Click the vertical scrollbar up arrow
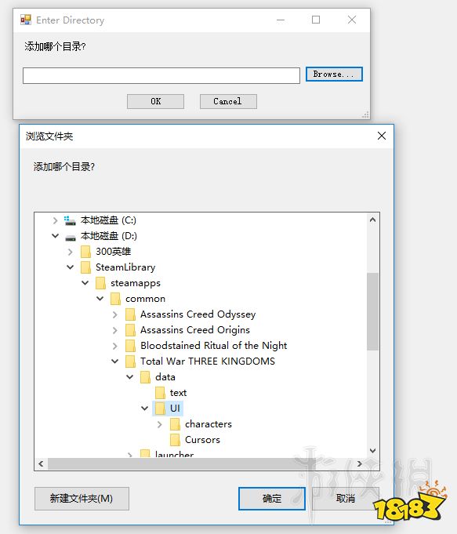This screenshot has width=457, height=534. 373,220
